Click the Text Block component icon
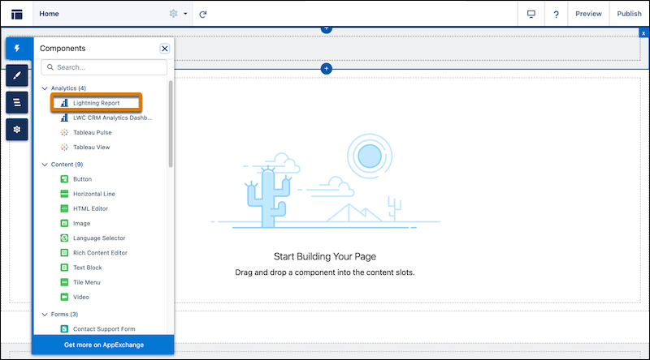The width and height of the screenshot is (650, 360). click(x=64, y=268)
